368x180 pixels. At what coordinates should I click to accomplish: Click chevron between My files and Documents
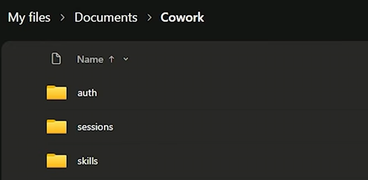pyautogui.click(x=62, y=18)
